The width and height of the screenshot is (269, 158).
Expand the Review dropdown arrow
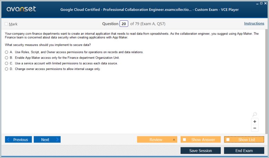point(174,139)
